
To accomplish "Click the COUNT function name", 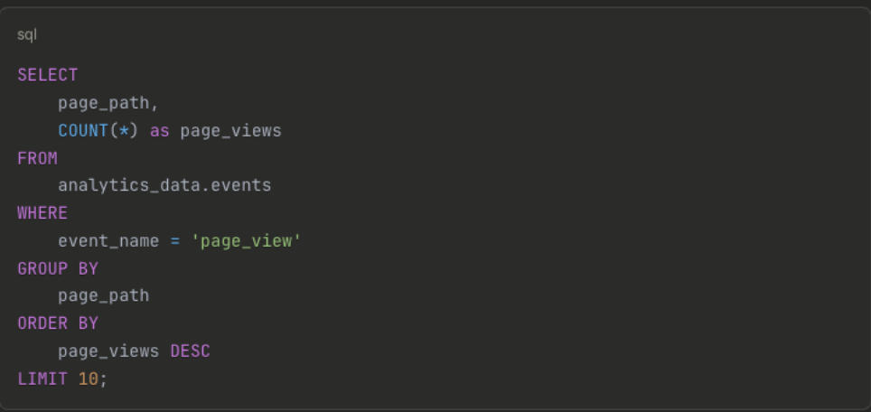I will tap(83, 131).
